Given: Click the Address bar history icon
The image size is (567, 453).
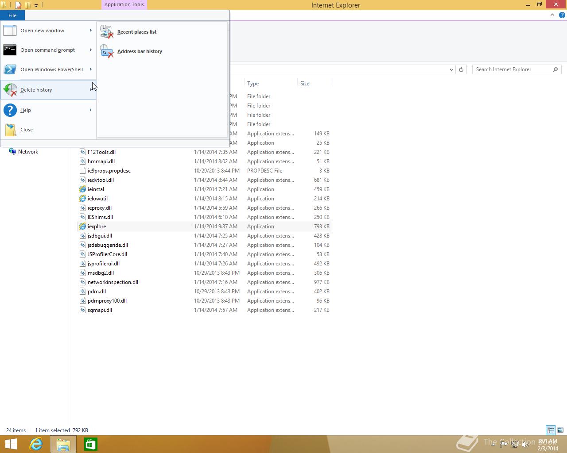Looking at the screenshot, I should click(x=107, y=51).
